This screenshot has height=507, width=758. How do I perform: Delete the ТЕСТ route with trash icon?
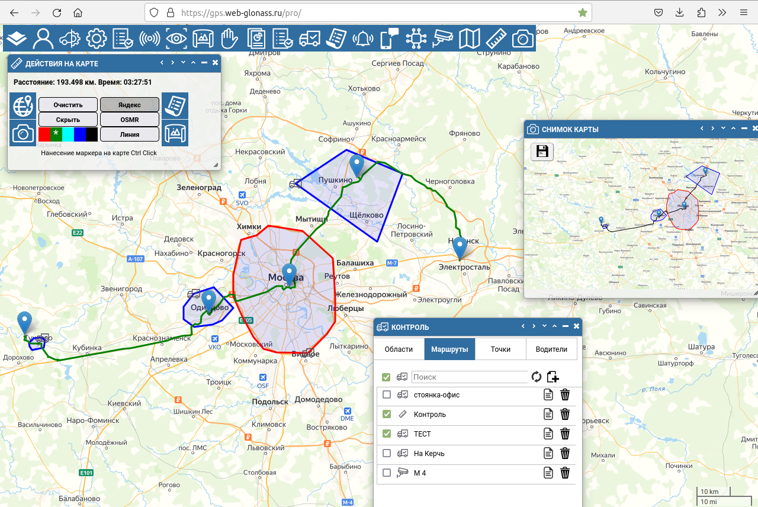pyautogui.click(x=565, y=434)
